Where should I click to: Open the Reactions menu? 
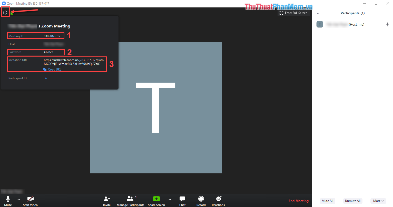coord(218,201)
